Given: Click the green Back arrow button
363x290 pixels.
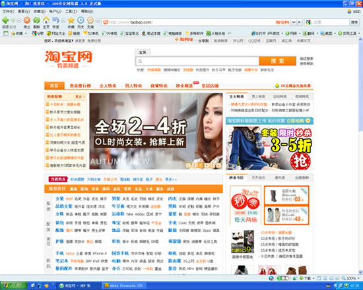Looking at the screenshot, I should click(x=5, y=20).
